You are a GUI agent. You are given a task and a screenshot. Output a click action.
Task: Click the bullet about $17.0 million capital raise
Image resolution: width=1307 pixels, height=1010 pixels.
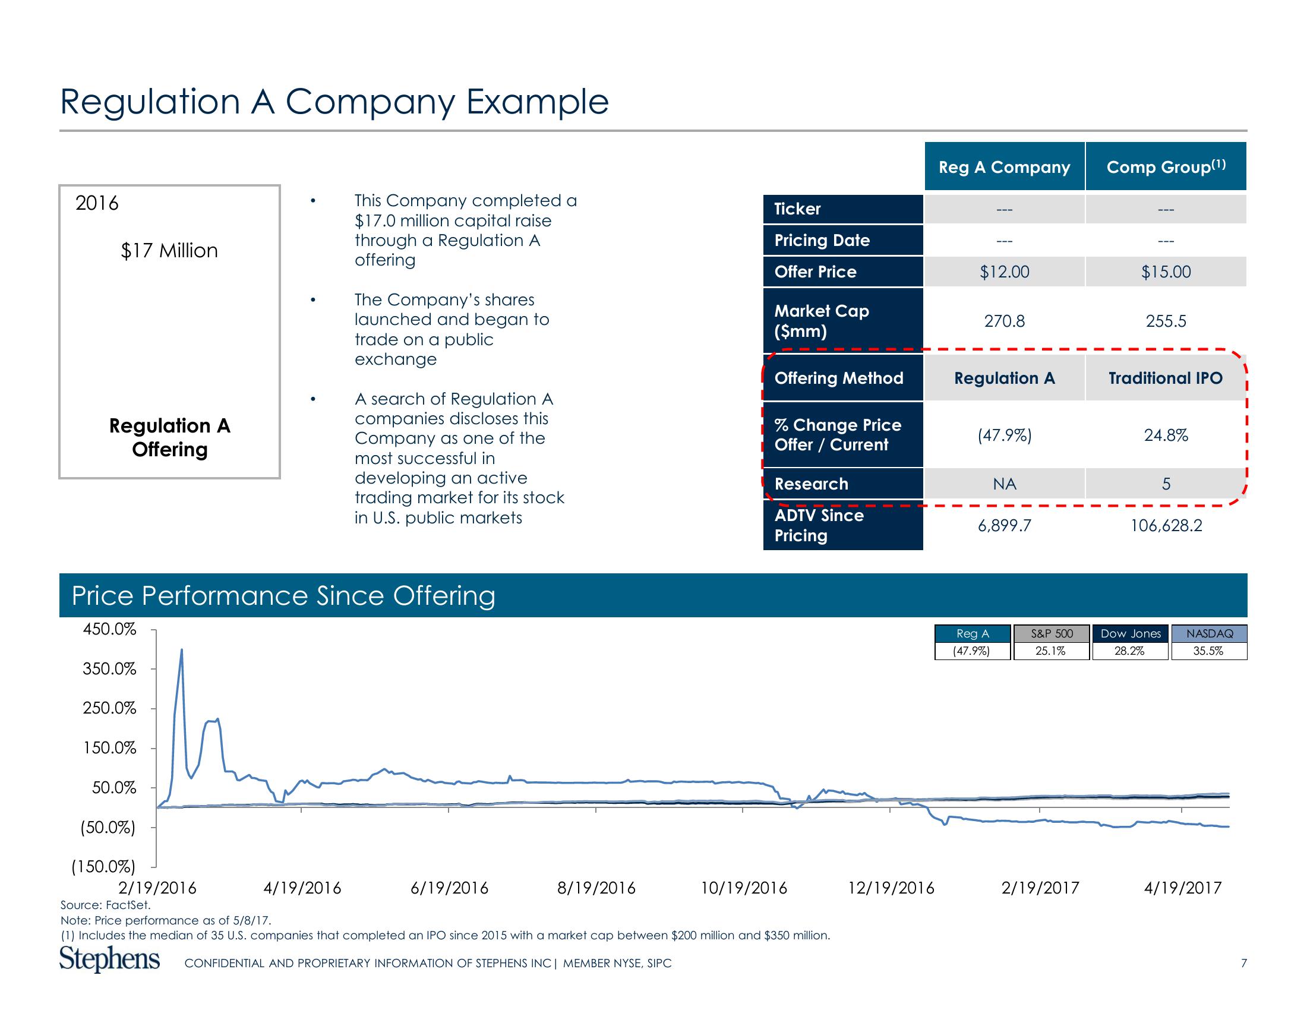[x=466, y=231]
